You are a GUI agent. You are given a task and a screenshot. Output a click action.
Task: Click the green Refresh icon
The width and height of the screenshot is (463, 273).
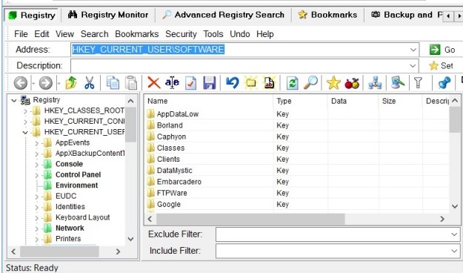[292, 83]
